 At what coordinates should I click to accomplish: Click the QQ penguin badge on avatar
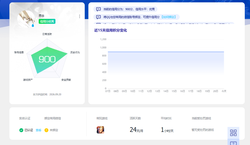tap(33, 26)
